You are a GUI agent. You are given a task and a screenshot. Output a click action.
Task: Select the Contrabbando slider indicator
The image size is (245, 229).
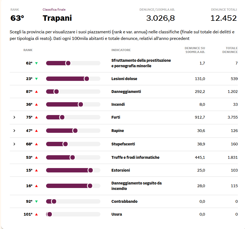click(x=54, y=201)
